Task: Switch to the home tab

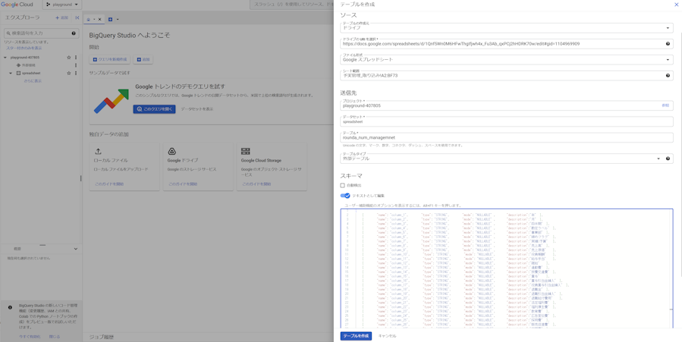Action: (89, 20)
